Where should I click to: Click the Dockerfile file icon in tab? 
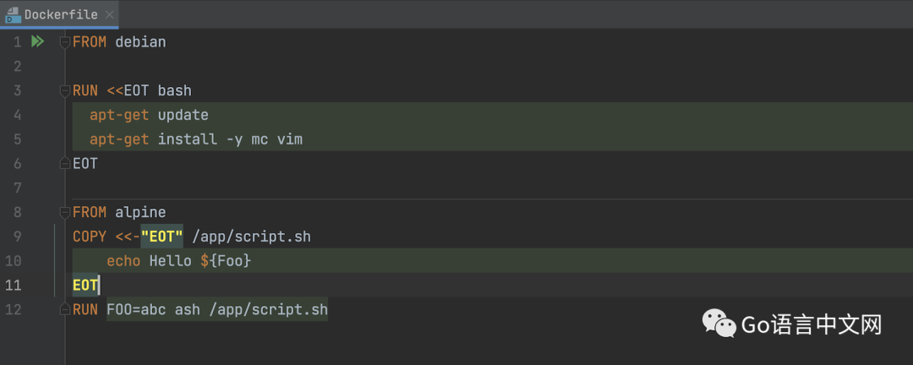pyautogui.click(x=13, y=14)
